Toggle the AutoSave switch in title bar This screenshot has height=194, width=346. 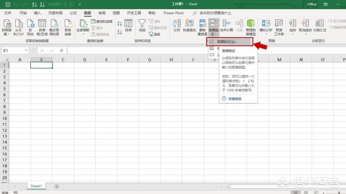(x=69, y=4)
